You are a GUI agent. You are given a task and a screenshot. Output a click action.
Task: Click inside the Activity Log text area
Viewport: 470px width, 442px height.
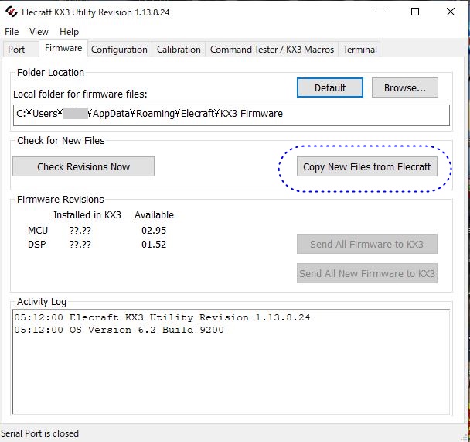[231, 362]
